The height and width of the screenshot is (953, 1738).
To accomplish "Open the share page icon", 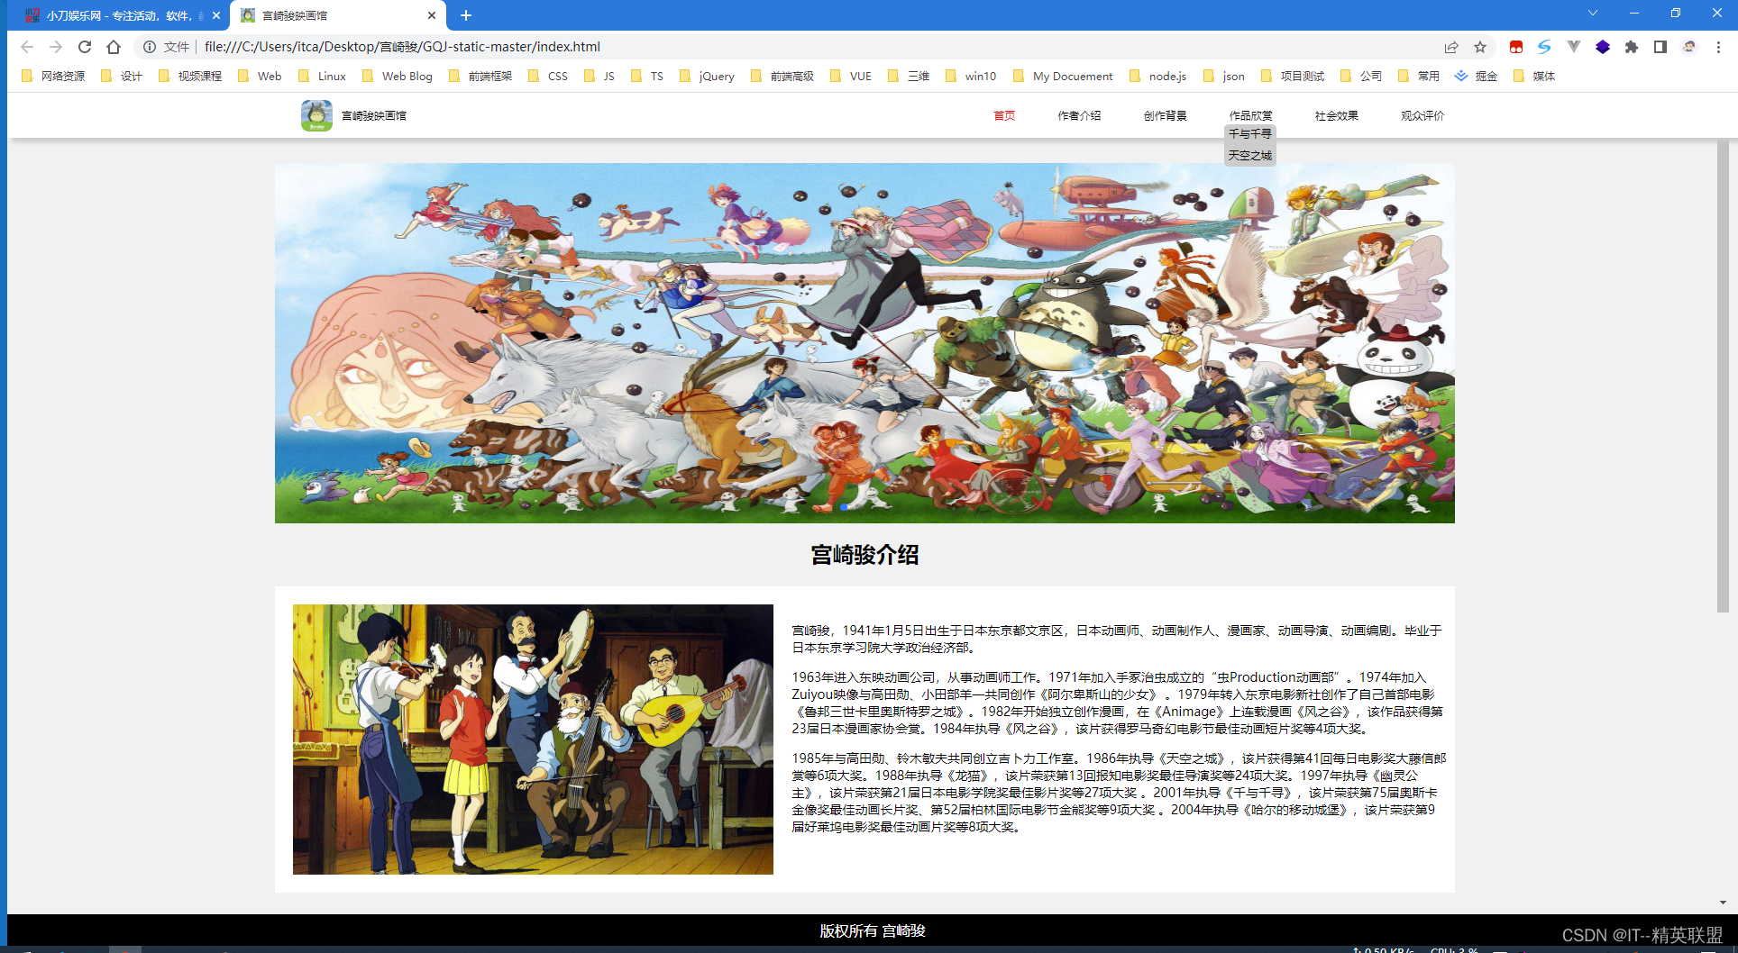I will coord(1451,47).
